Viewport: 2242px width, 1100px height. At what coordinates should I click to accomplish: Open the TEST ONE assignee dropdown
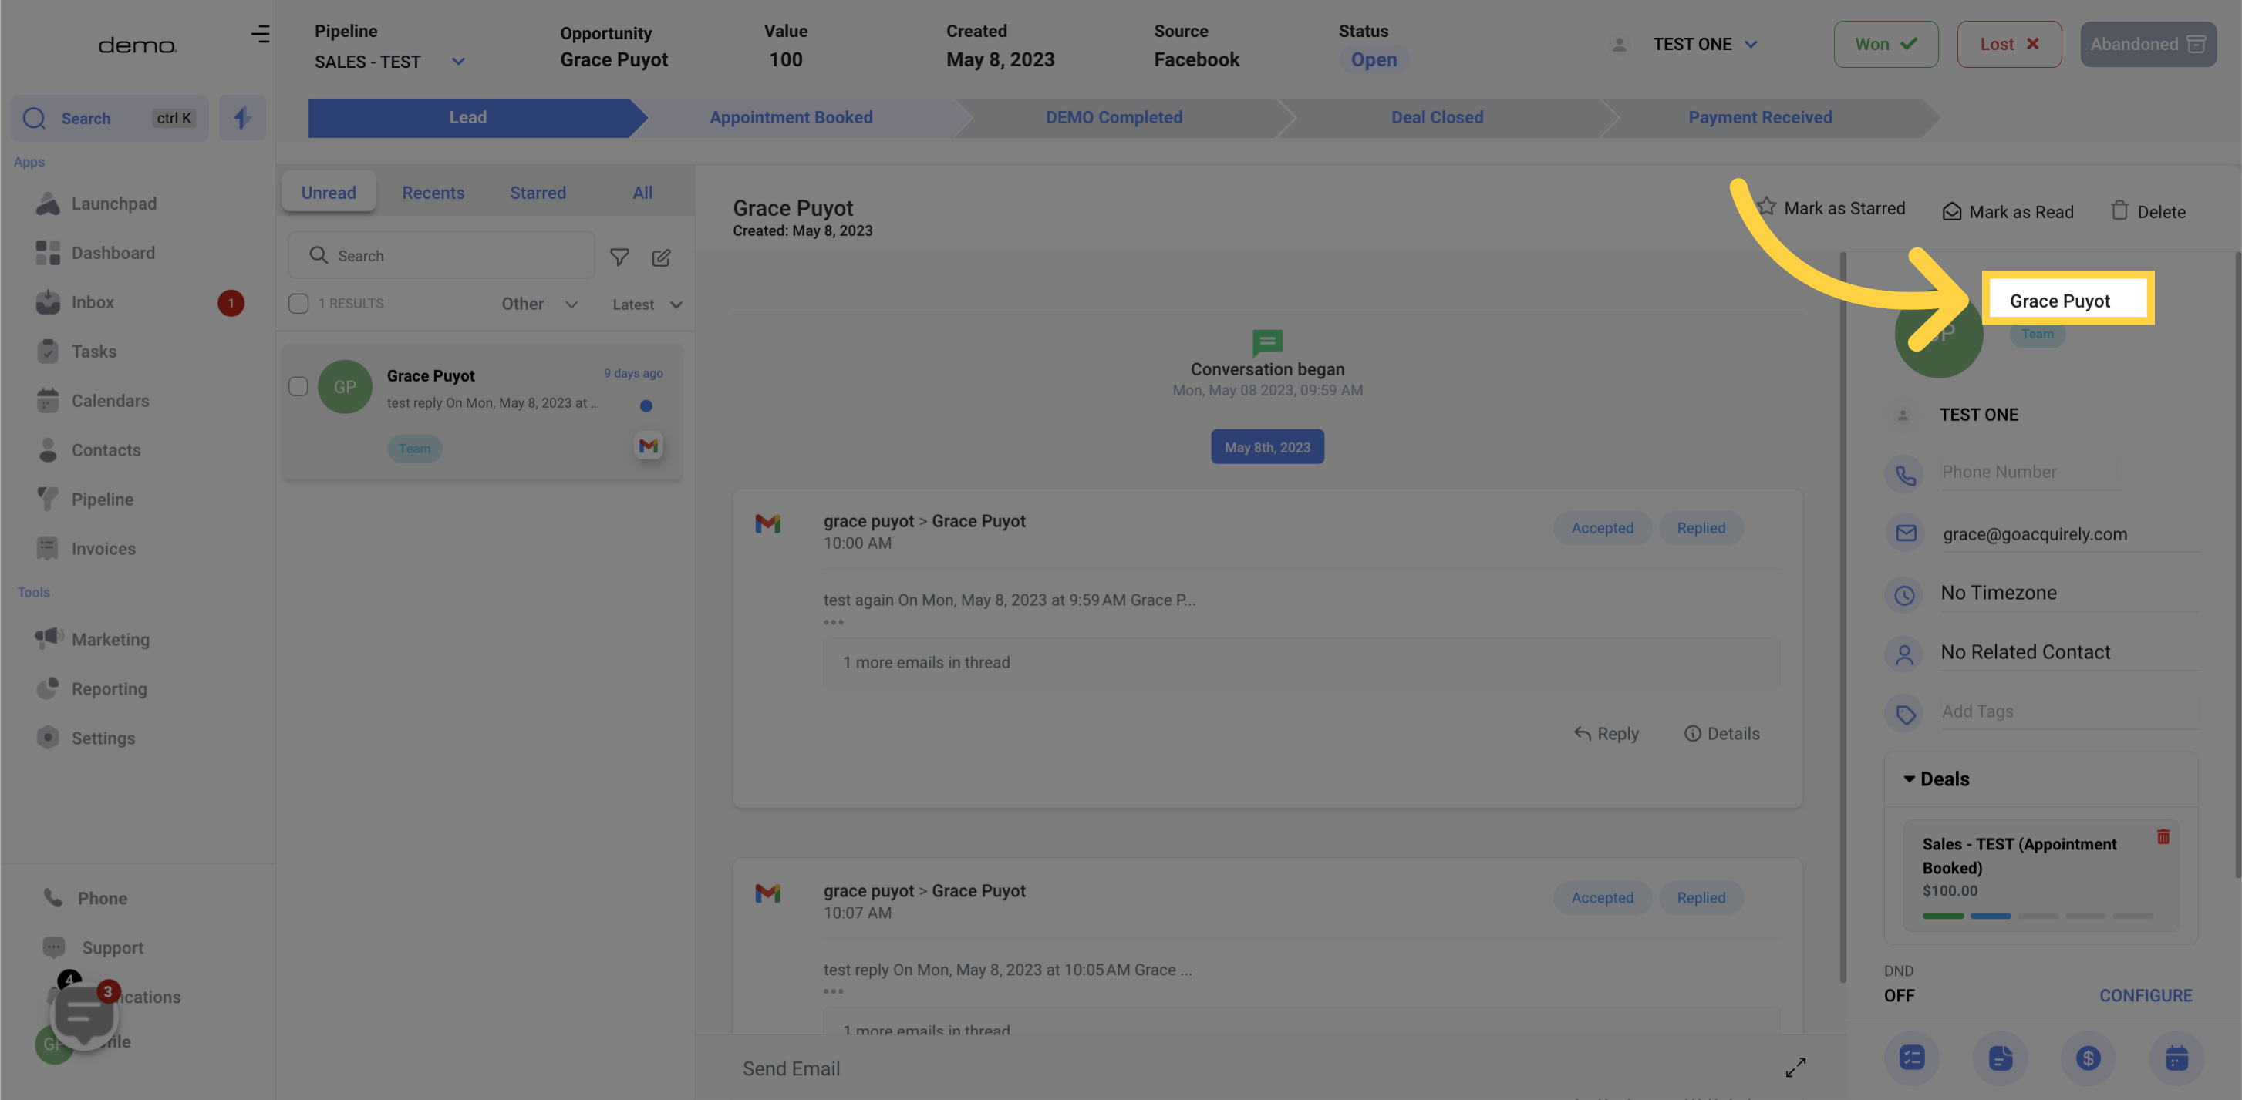coord(1705,45)
